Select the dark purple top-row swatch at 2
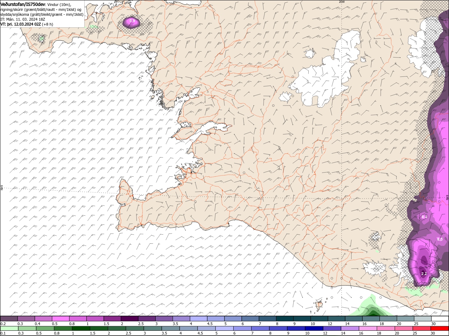 click(129, 318)
